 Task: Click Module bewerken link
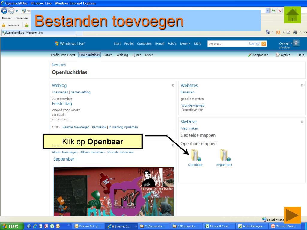point(121,152)
